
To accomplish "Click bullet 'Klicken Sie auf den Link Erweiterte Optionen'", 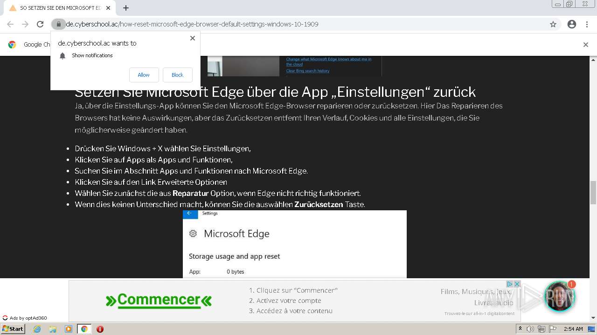I will [x=151, y=182].
